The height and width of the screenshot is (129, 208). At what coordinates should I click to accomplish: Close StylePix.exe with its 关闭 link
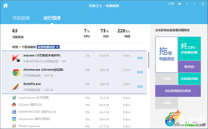[x=140, y=86]
